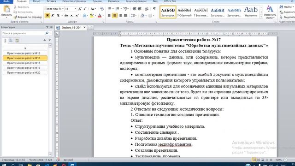
Task: Click the multilevel list icon
Action: pyautogui.click(x=125, y=9)
